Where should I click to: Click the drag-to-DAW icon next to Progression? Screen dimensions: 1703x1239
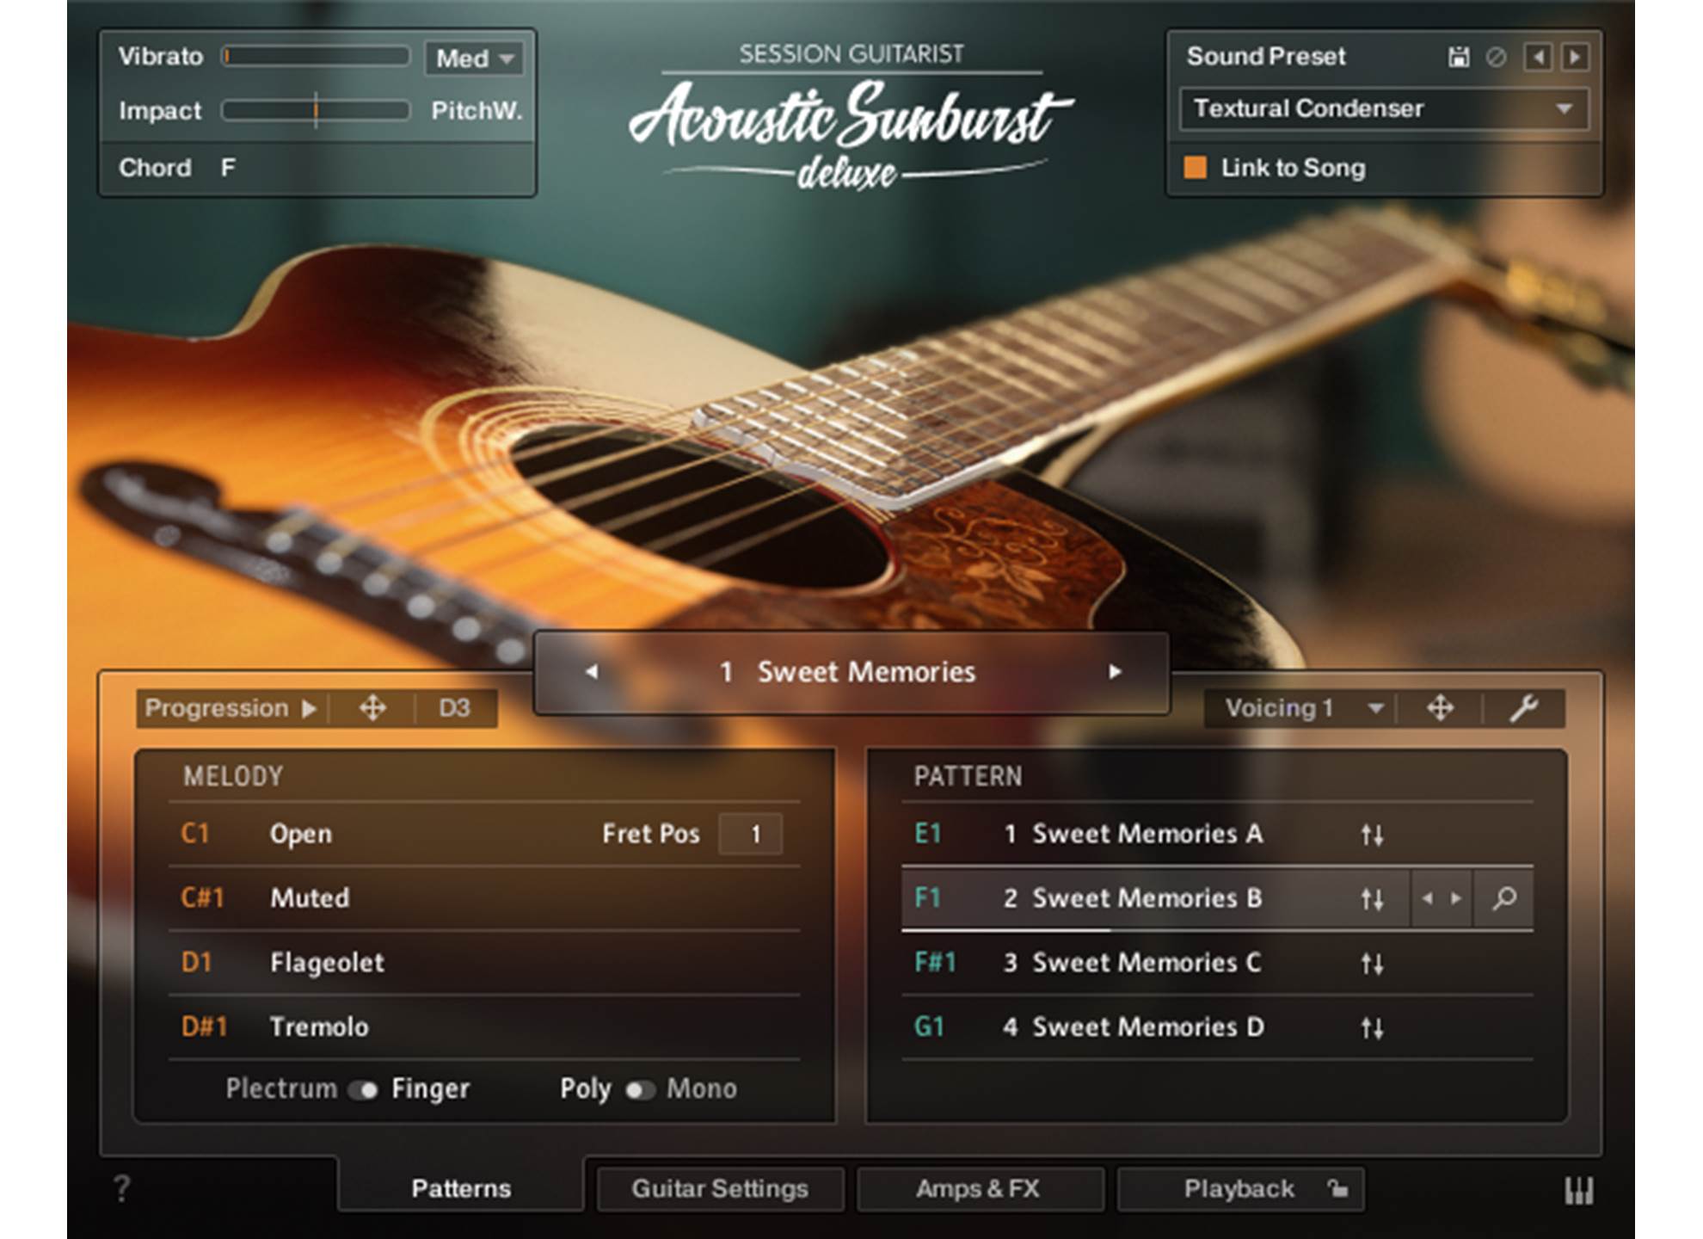coord(372,708)
